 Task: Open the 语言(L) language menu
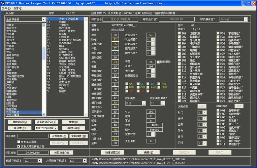18,8
